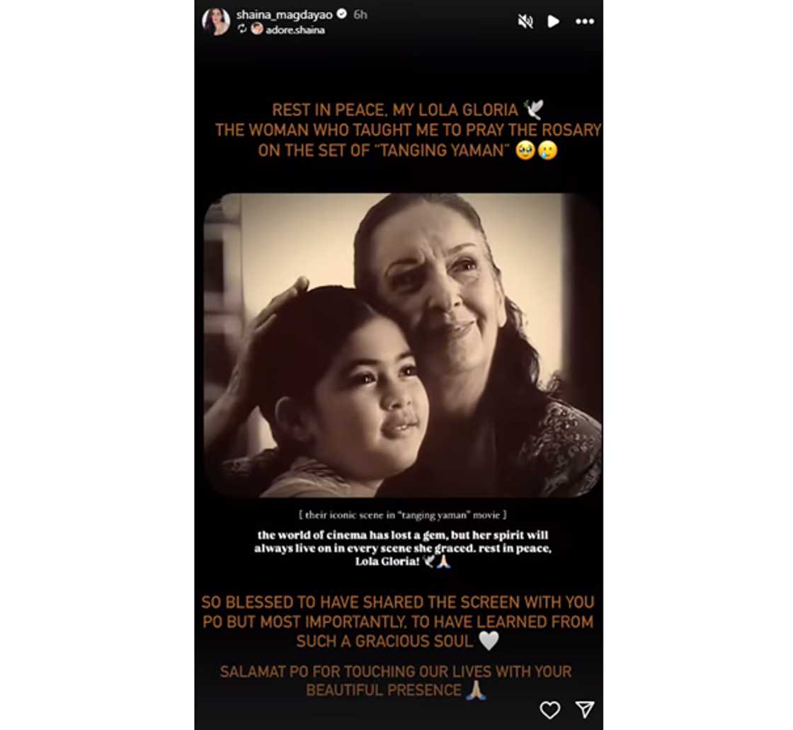This screenshot has height=730, width=793.
Task: Open the three-dot more options menu
Action: point(585,21)
